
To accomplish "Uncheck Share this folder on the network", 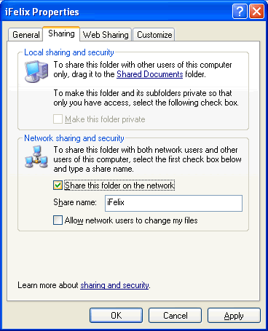I will pos(58,186).
